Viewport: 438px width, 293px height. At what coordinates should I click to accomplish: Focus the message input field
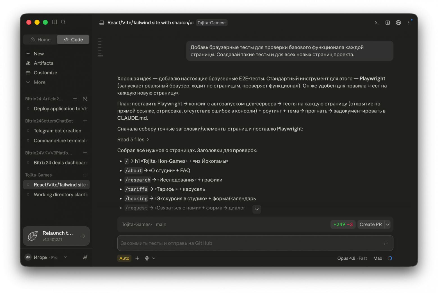255,243
